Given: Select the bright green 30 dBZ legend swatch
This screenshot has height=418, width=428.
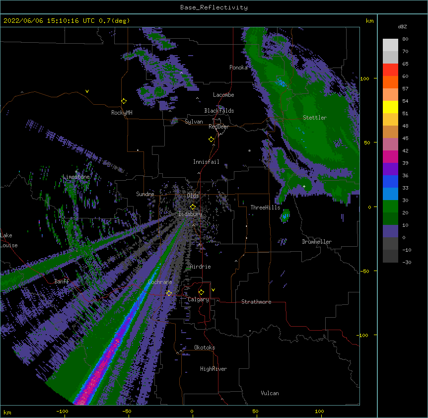Looking at the screenshot, I should (x=390, y=207).
